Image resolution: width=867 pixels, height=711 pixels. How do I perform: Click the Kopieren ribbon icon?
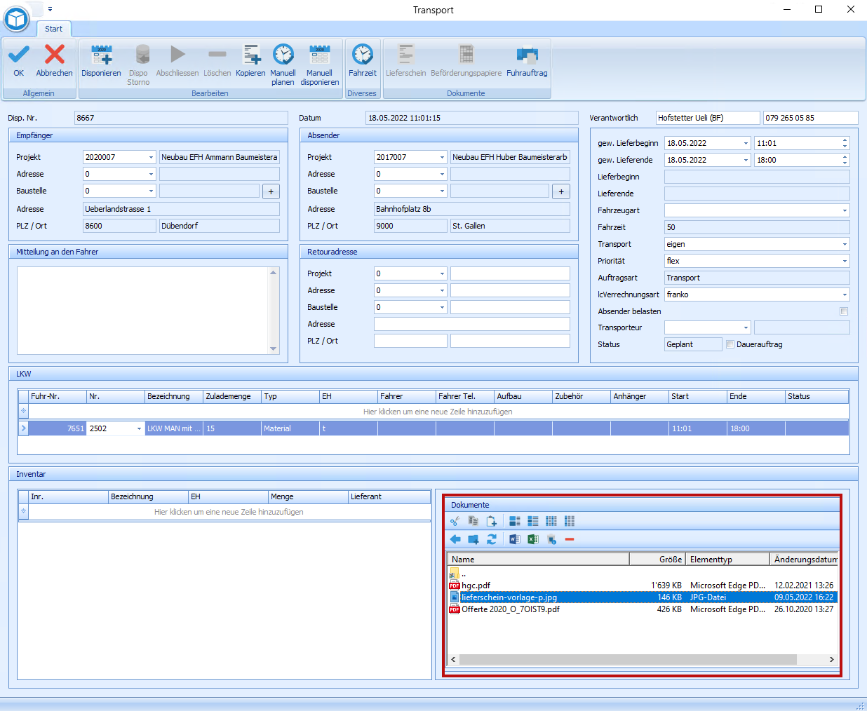[250, 60]
